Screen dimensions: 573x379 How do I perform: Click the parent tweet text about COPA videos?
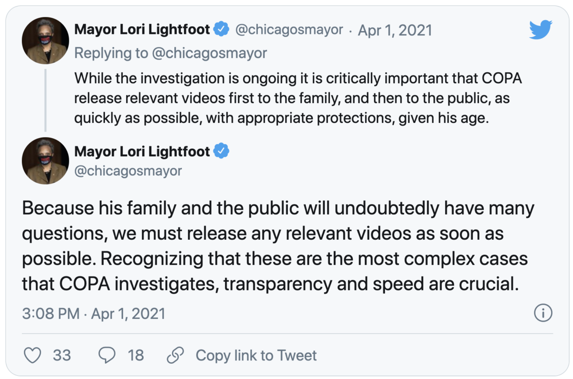(298, 98)
